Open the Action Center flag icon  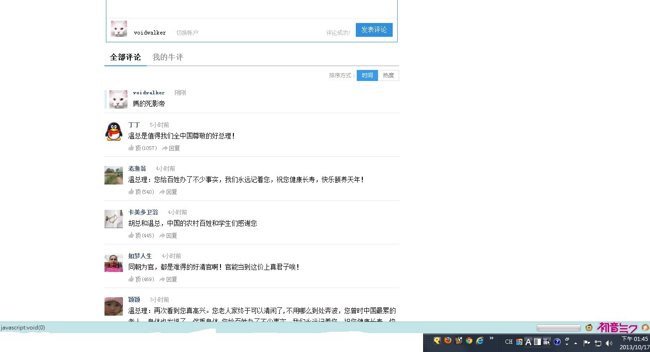tap(587, 343)
